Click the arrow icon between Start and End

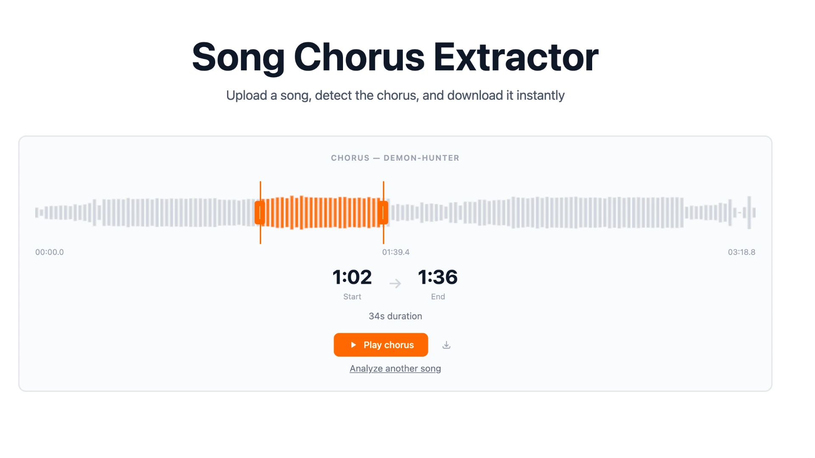(x=395, y=284)
